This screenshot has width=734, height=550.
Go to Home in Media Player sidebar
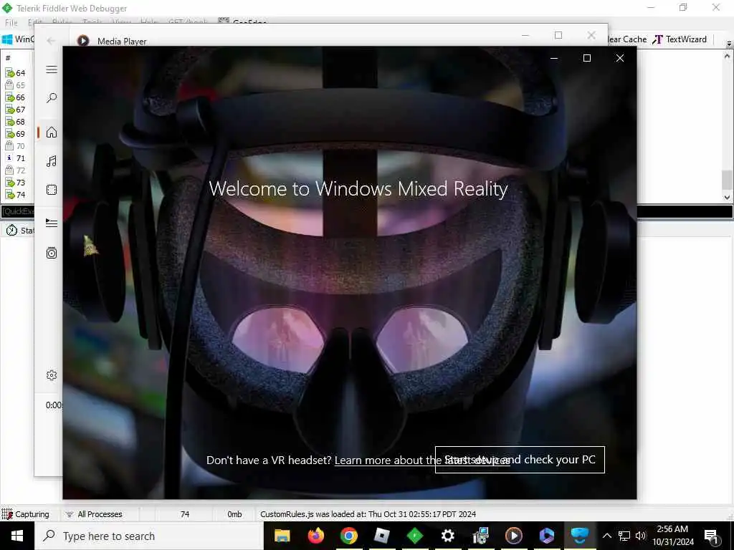coord(52,132)
